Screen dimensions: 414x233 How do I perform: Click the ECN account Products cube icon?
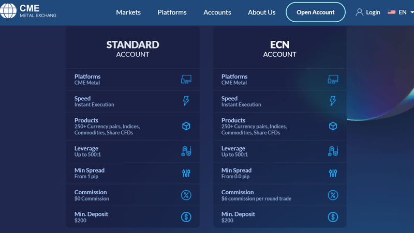(x=333, y=126)
